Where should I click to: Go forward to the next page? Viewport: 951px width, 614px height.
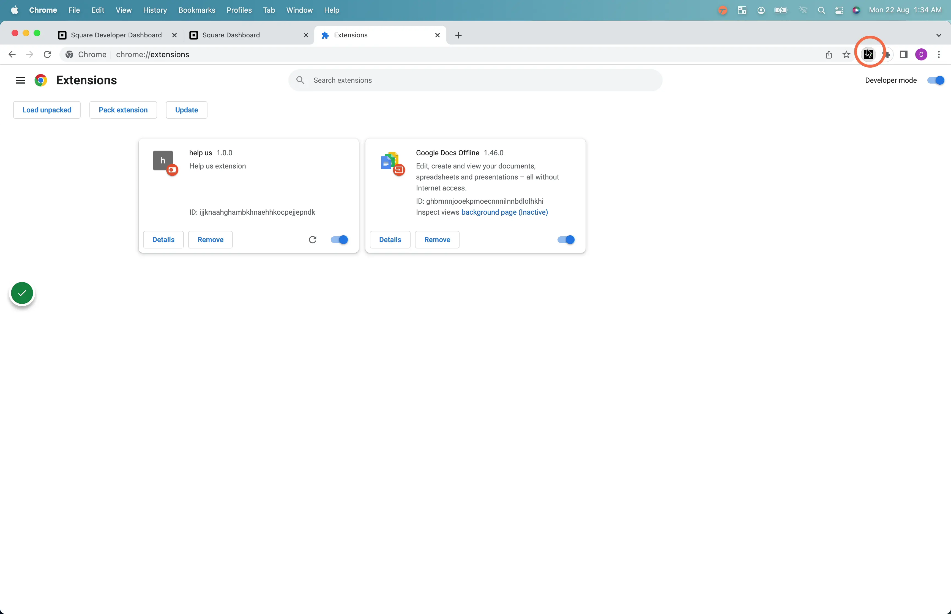tap(29, 55)
